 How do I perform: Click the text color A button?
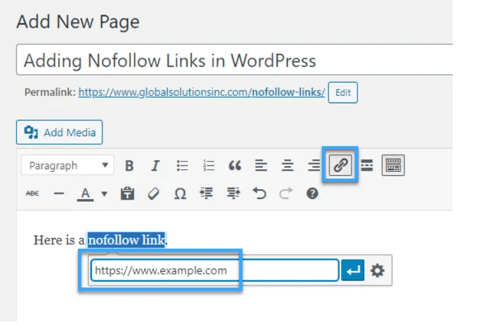pyautogui.click(x=85, y=194)
